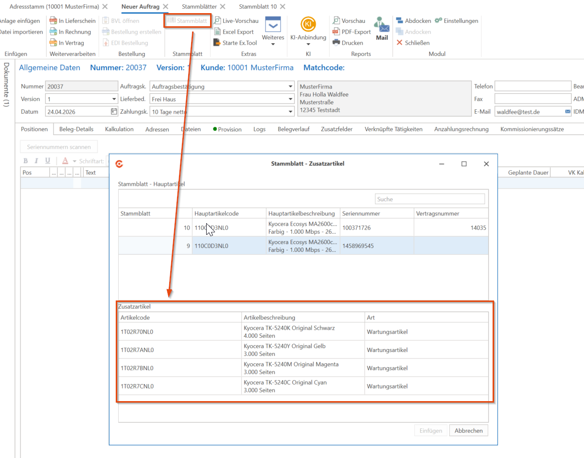Open the Kalkulation tab

pos(119,129)
